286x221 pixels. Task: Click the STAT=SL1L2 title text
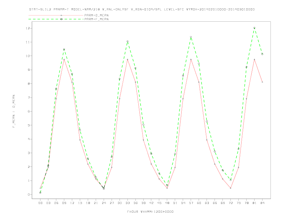pyautogui.click(x=40, y=9)
